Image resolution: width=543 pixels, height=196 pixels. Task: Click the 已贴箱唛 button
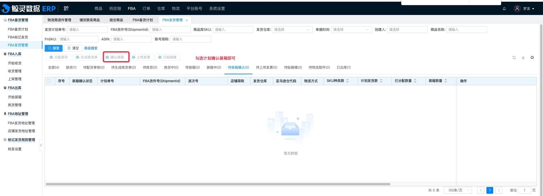(167, 57)
